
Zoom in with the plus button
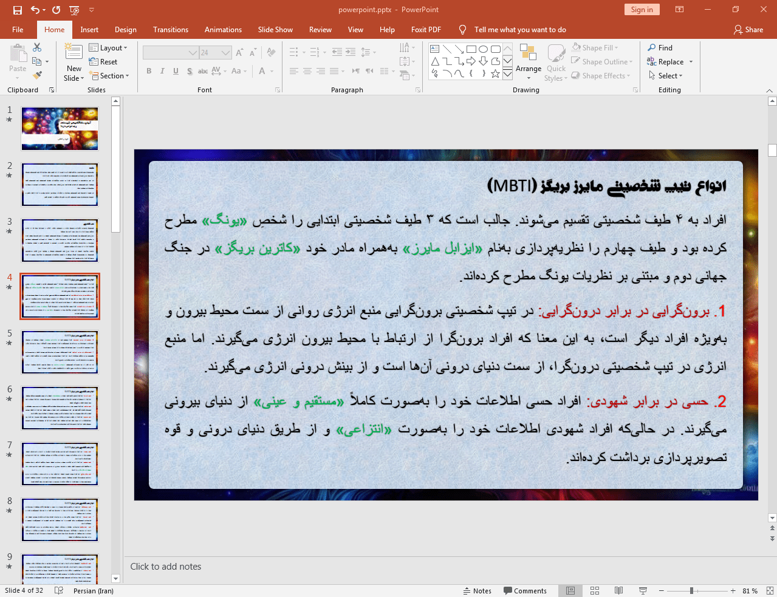[733, 590]
